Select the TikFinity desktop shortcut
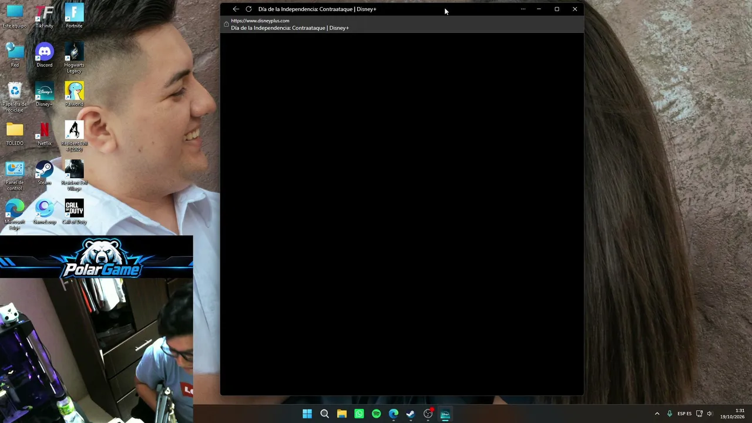The width and height of the screenshot is (752, 423). coord(45,16)
